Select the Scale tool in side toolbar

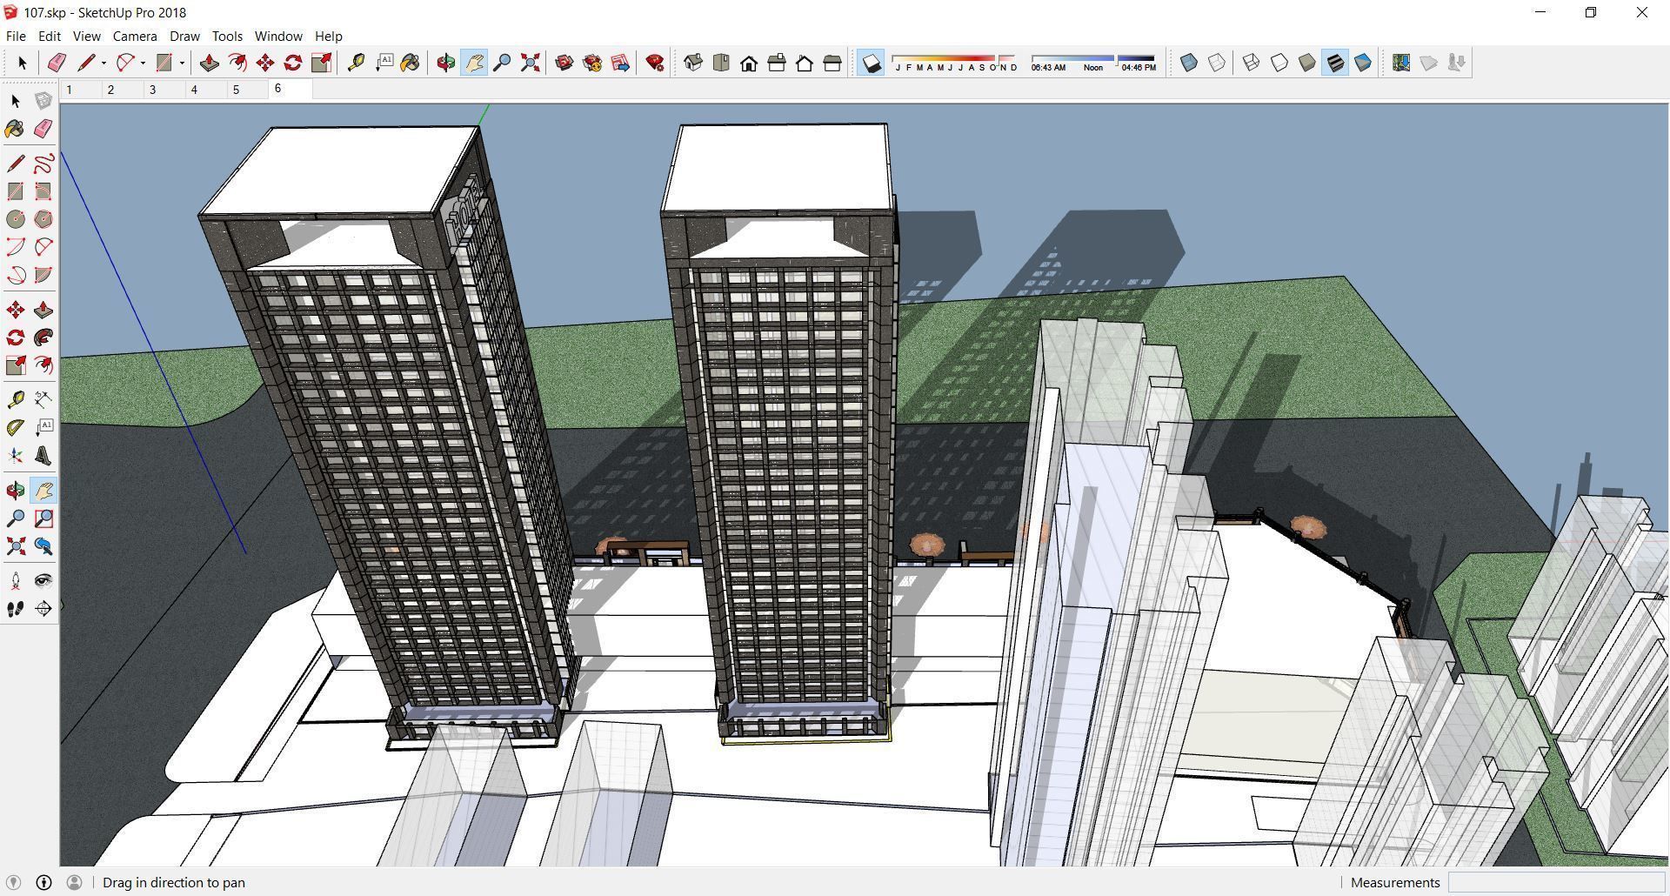click(x=16, y=365)
